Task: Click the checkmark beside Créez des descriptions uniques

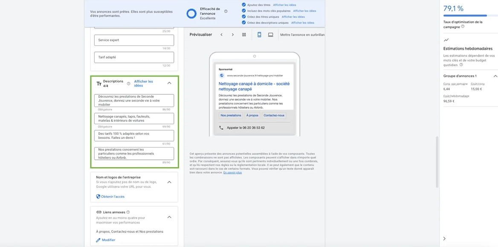Action: click(243, 23)
